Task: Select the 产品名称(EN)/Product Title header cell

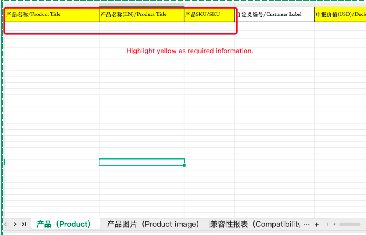Action: click(x=141, y=15)
